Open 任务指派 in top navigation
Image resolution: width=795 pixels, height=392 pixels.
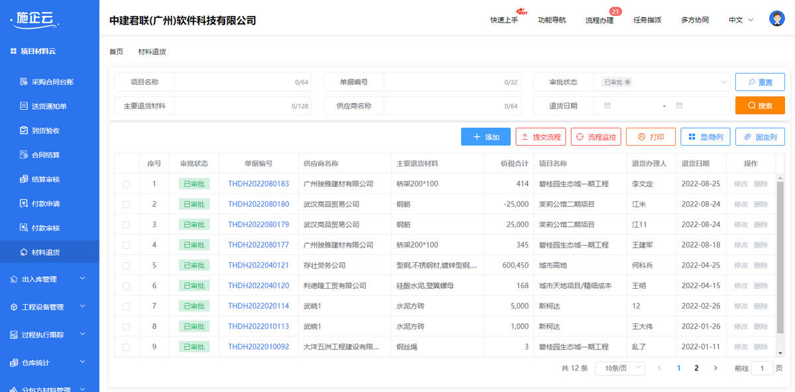pyautogui.click(x=647, y=20)
